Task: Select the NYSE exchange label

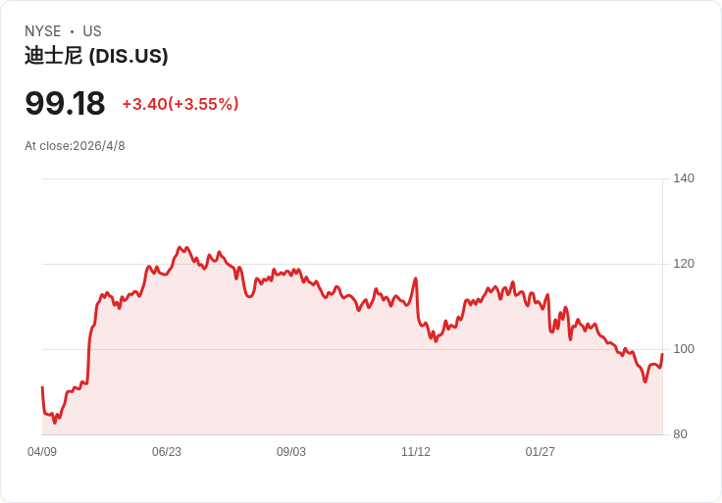Action: [43, 30]
